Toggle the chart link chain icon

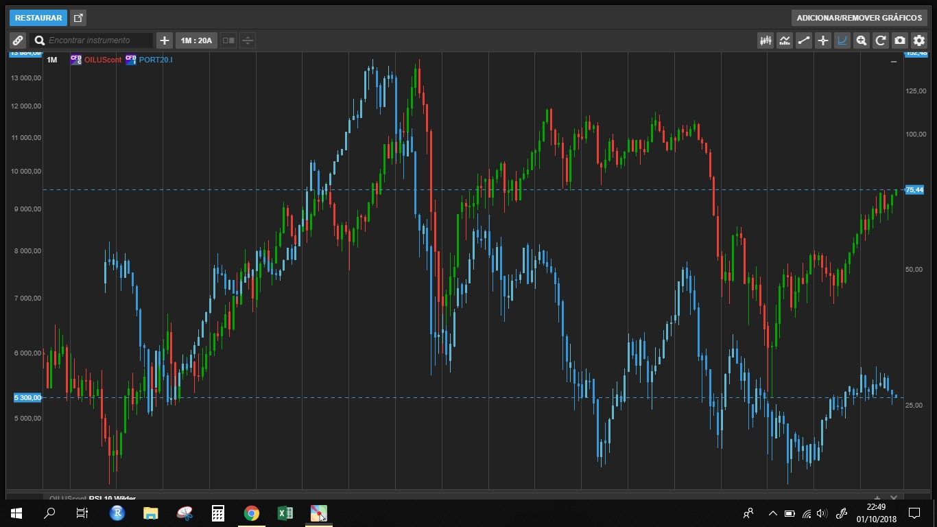tap(18, 40)
